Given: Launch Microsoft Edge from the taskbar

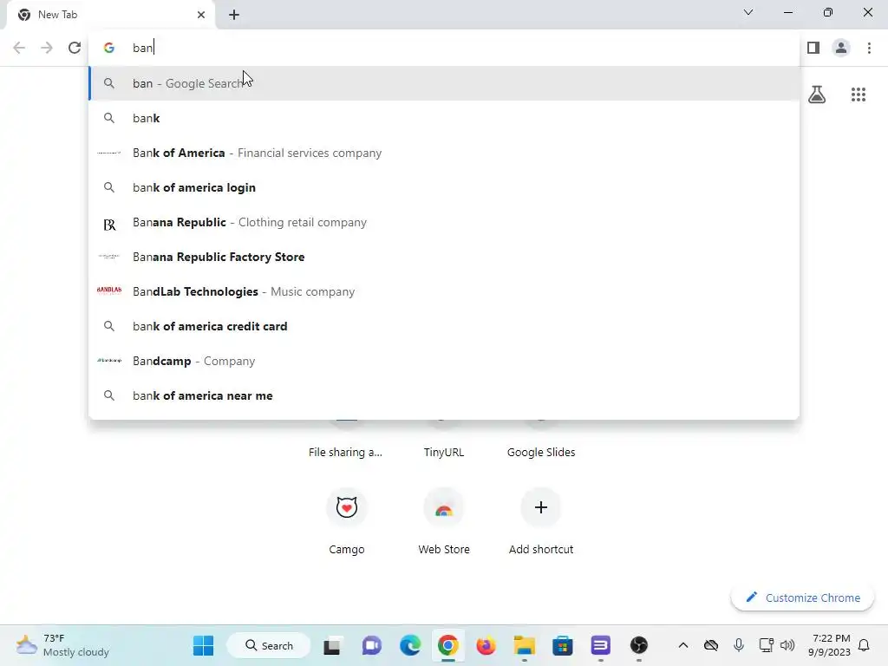Looking at the screenshot, I should pyautogui.click(x=410, y=645).
